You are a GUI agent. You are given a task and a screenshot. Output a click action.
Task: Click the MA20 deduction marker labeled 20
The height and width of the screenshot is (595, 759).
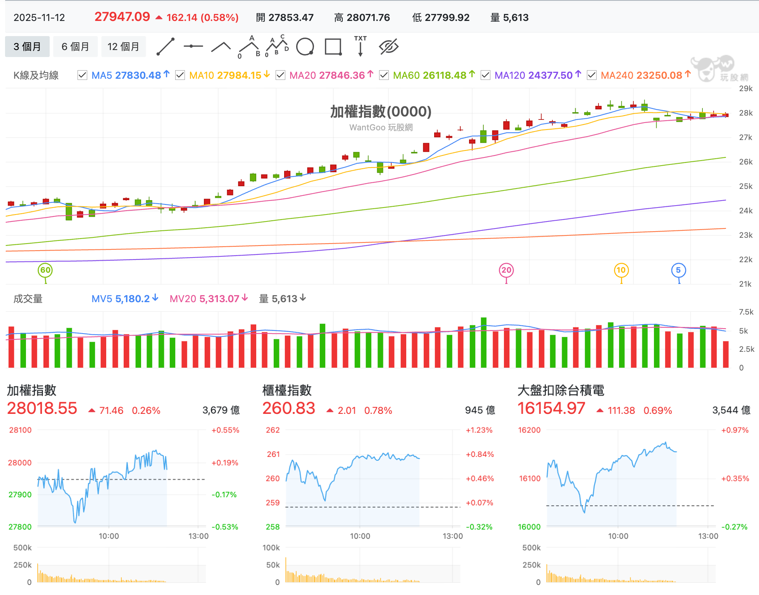click(x=506, y=270)
